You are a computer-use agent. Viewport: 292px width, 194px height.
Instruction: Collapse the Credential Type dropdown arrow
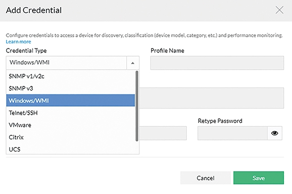pyautogui.click(x=132, y=63)
